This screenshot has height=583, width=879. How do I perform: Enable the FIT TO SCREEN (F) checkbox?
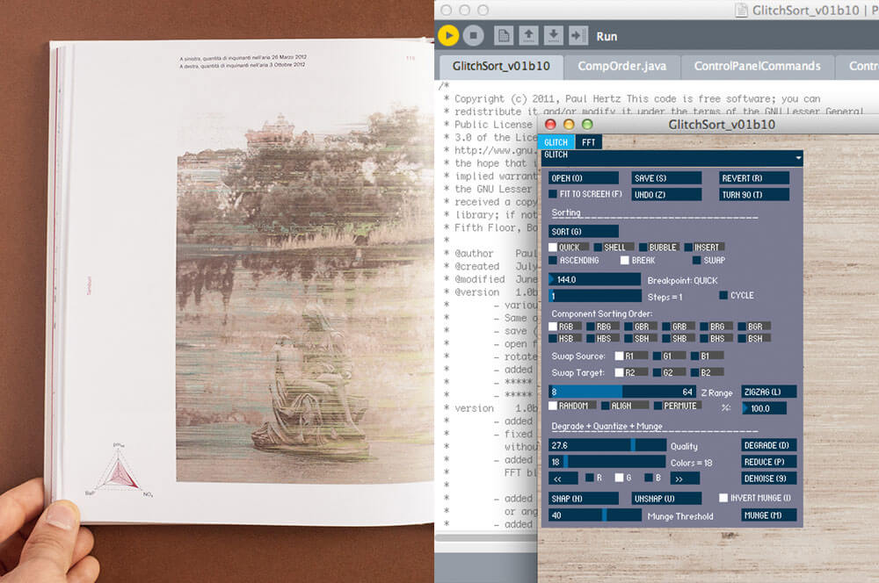(x=553, y=194)
